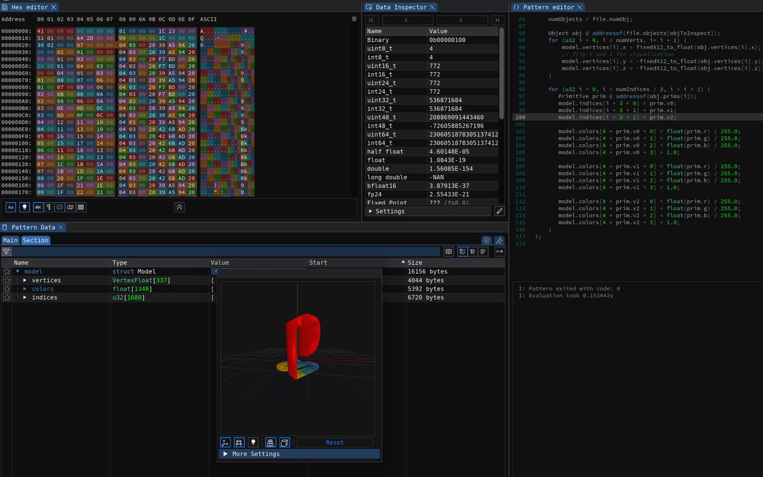Close the Hex editor tab
Screen dimensions: 763x477
[x=53, y=7]
